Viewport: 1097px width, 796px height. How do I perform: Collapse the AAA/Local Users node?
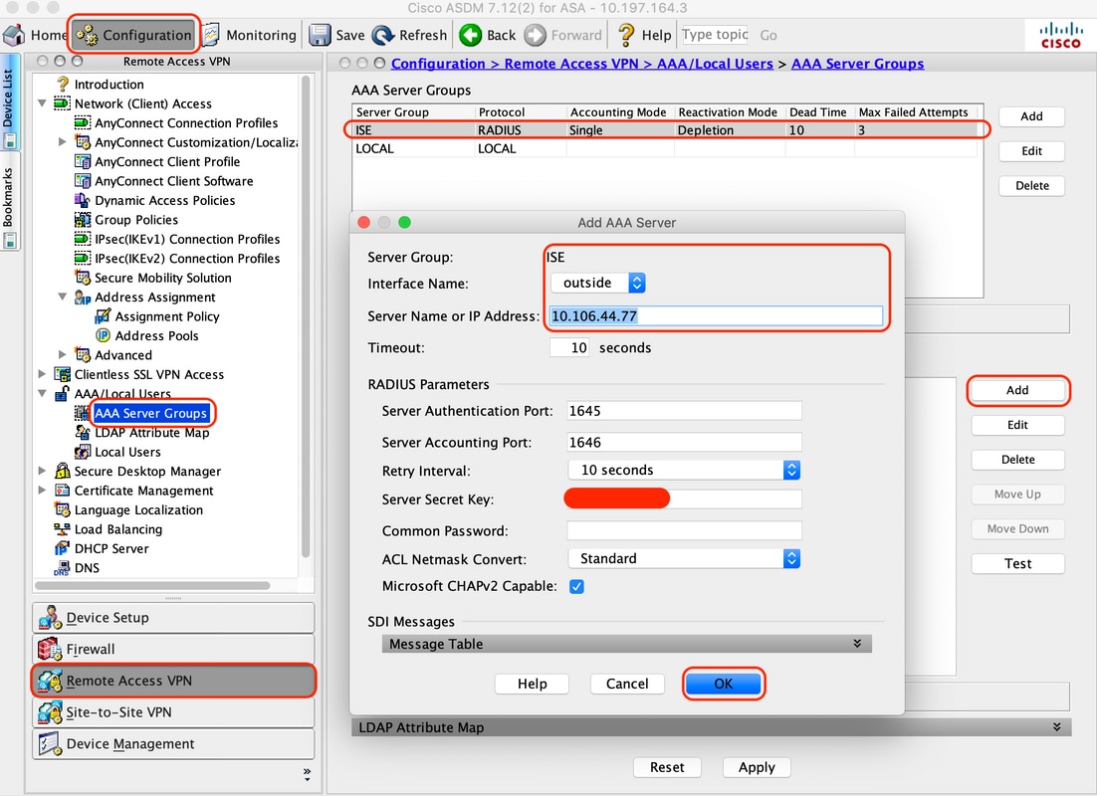[42, 394]
